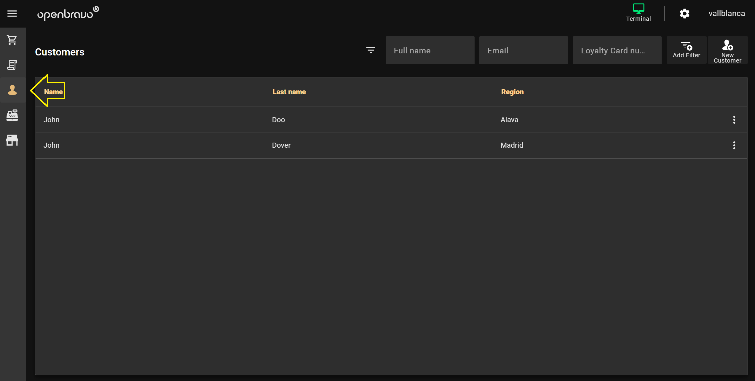Sort by Name column header

(x=53, y=92)
